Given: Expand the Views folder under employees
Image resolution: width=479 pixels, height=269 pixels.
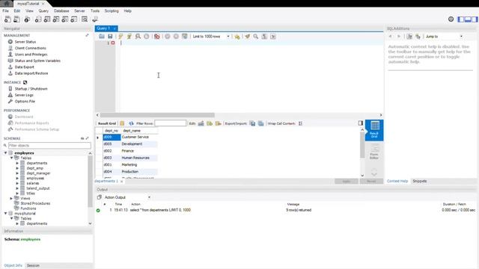Looking at the screenshot, I should [11, 198].
